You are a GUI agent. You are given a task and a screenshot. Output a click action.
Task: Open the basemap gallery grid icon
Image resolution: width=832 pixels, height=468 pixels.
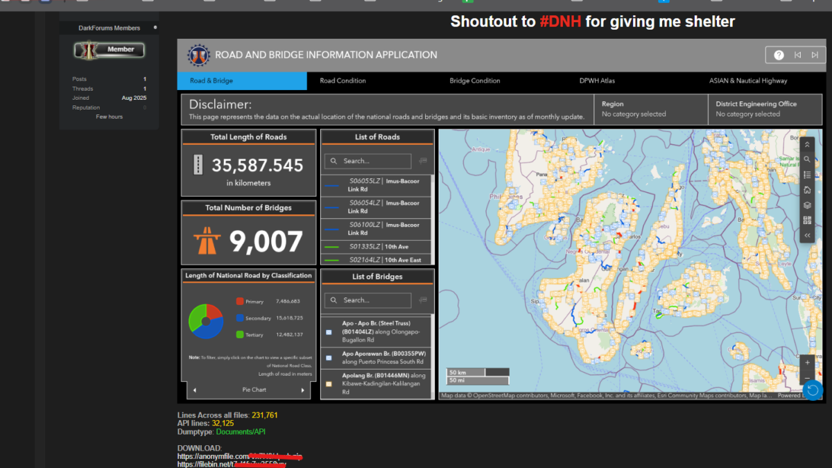pos(807,220)
